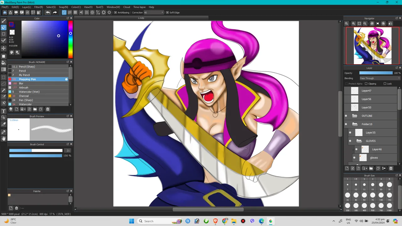Select the Airbrush brush

tap(38, 88)
